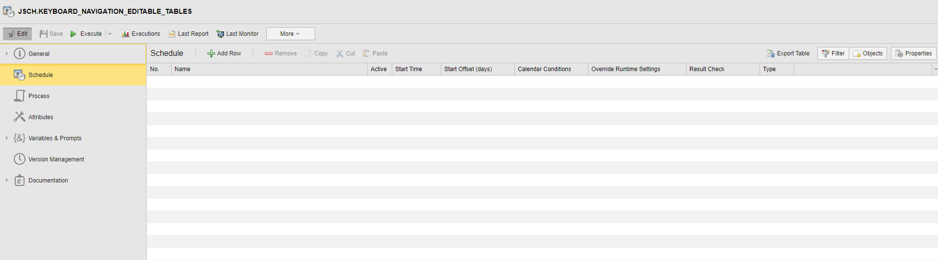Viewport: 938px width, 260px height.
Task: Click the green Execute play icon
Action: point(74,34)
